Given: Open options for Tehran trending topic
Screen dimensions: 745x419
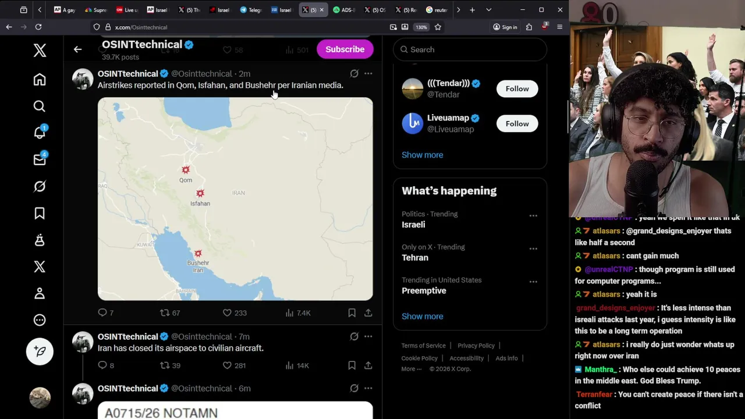Looking at the screenshot, I should [533, 249].
